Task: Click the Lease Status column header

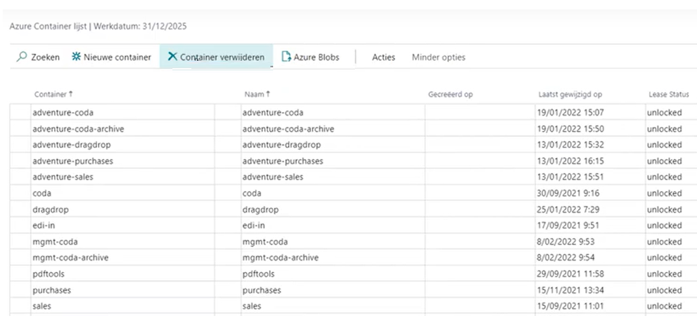Action: 668,95
